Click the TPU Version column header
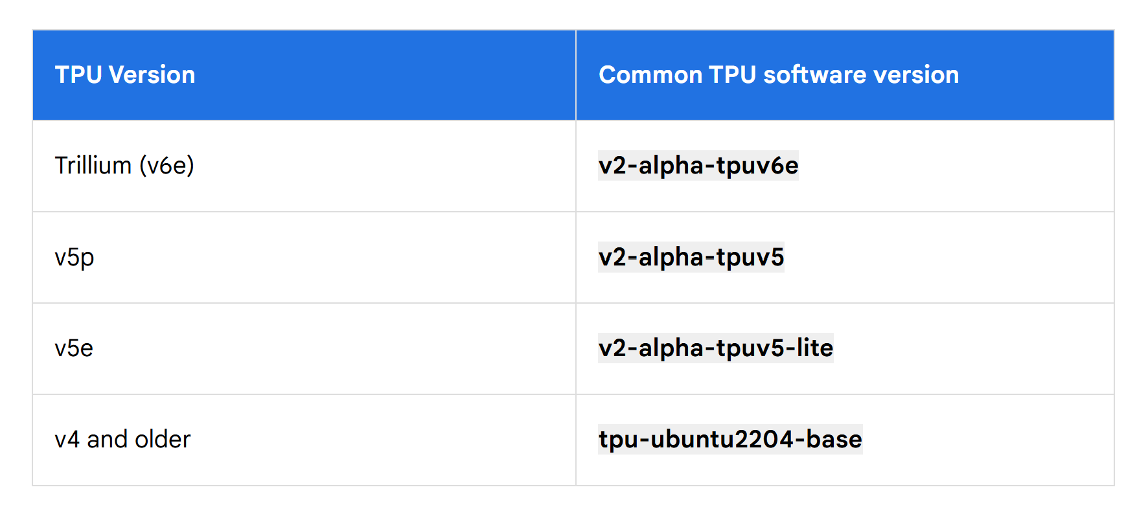The image size is (1148, 518). coord(304,75)
